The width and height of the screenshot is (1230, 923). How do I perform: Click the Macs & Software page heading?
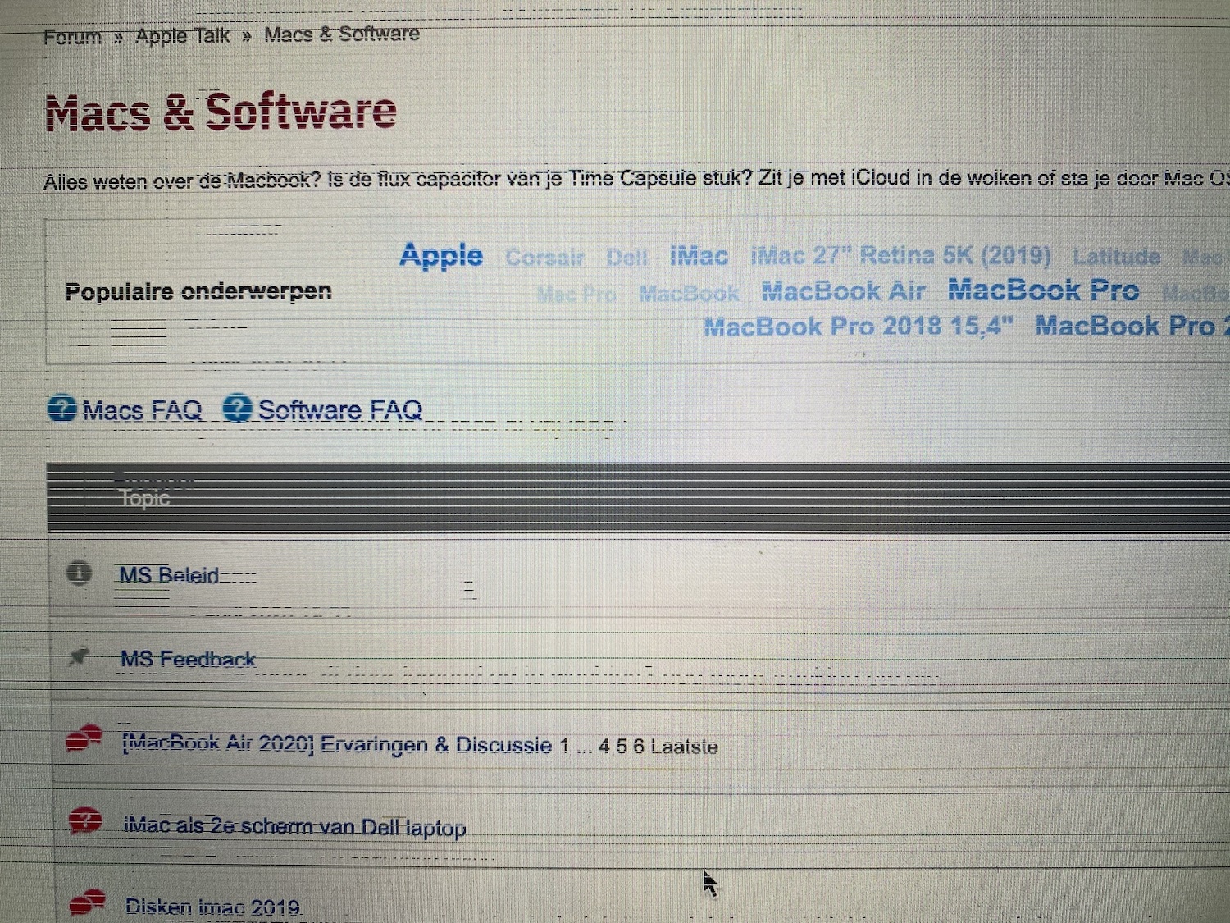click(221, 112)
